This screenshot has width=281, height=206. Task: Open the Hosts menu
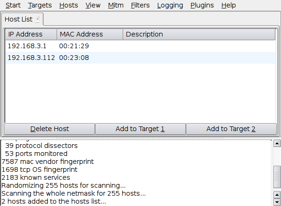[x=69, y=5]
